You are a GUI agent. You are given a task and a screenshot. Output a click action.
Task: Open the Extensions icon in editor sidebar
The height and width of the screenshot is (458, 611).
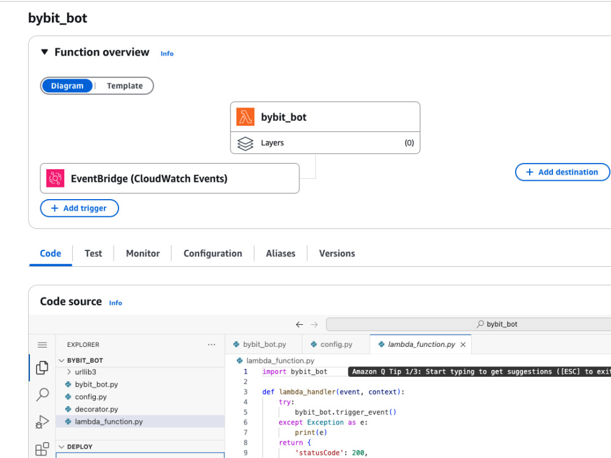[42, 449]
